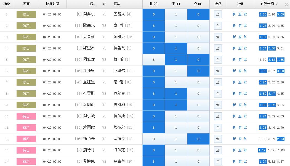Open 析 analysis link for 洛里昂 match
The image size is (290, 166).
pyautogui.click(x=234, y=48)
